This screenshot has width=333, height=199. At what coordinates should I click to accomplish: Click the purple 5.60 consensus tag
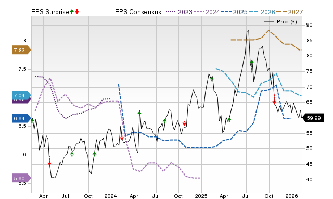21,178
